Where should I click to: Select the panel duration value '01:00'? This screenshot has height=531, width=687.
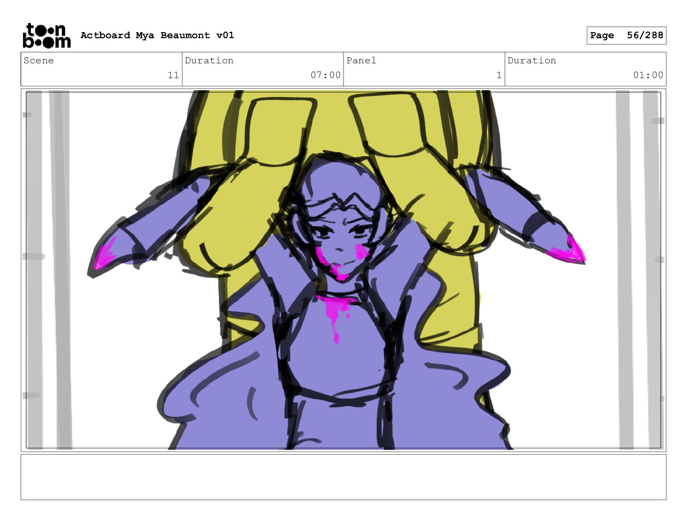coord(648,75)
